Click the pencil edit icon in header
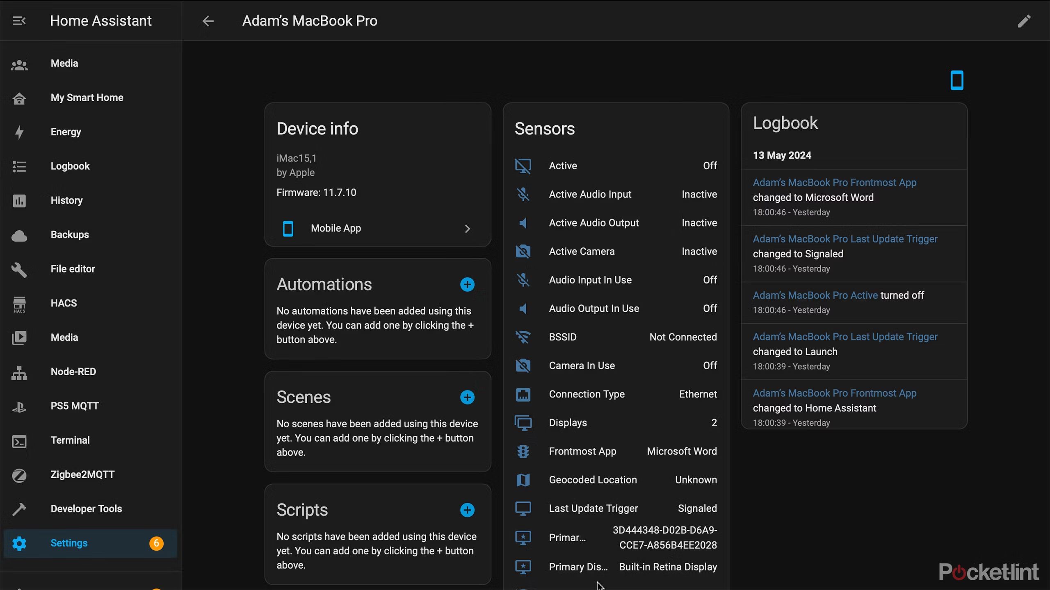 click(1024, 21)
